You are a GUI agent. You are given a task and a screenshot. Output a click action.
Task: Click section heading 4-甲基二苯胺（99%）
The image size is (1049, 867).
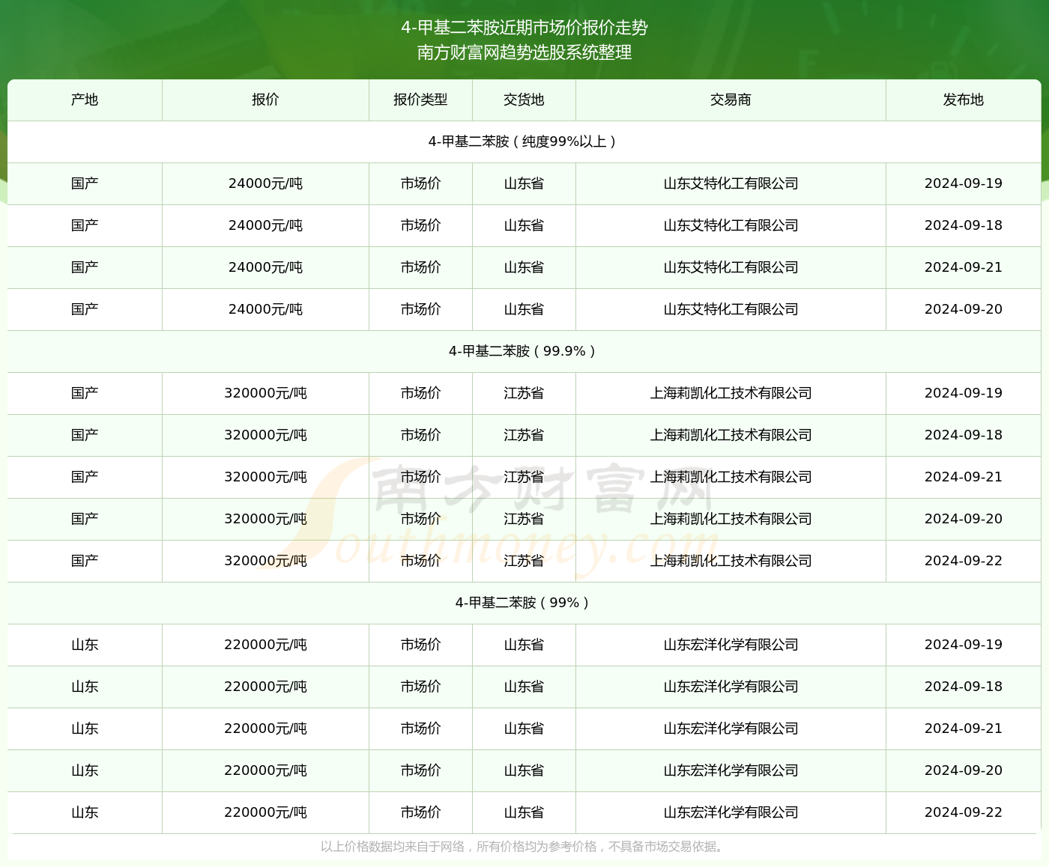point(524,603)
